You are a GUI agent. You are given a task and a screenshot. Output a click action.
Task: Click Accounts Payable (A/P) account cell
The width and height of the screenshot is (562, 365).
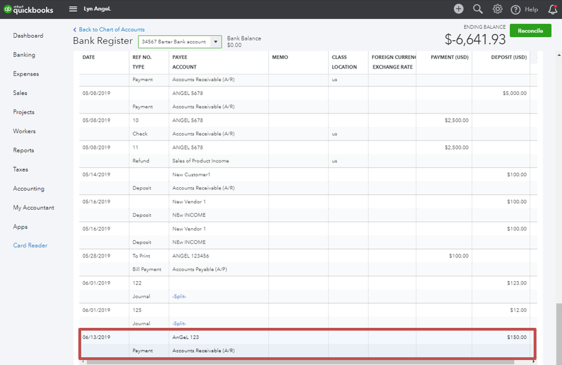pos(200,269)
